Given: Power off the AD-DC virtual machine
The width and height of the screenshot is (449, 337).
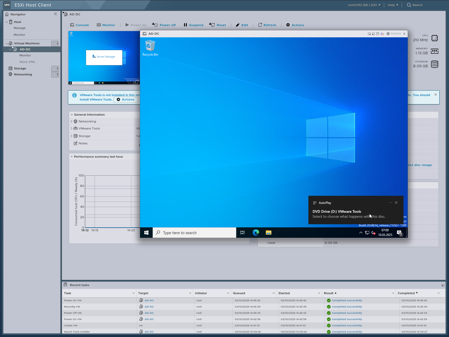Looking at the screenshot, I should (164, 25).
